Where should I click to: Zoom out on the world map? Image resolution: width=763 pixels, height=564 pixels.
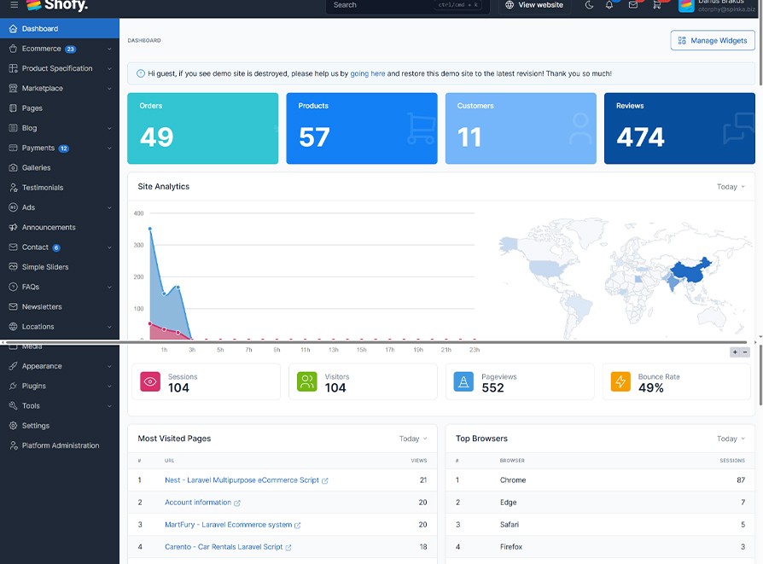coord(745,352)
